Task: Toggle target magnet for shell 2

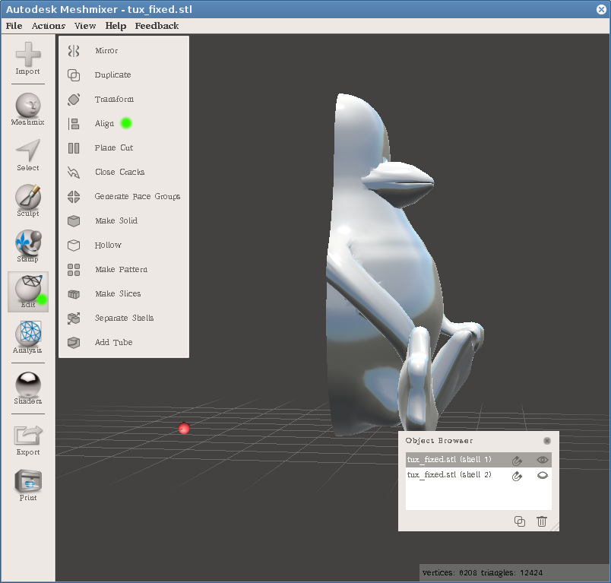Action: 517,476
